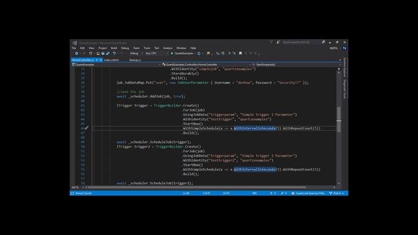Open the Team menu

(137, 48)
